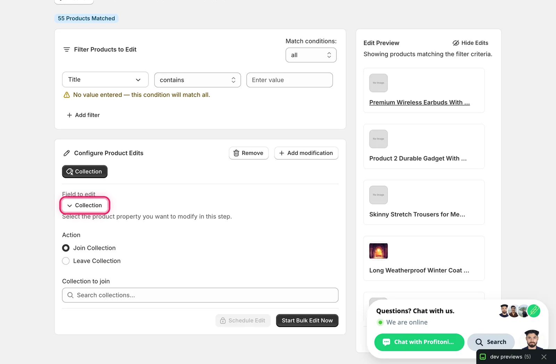Click the pencil icon beside Configure Product Edits
Screen dimensions: 556x364
[x=67, y=153]
